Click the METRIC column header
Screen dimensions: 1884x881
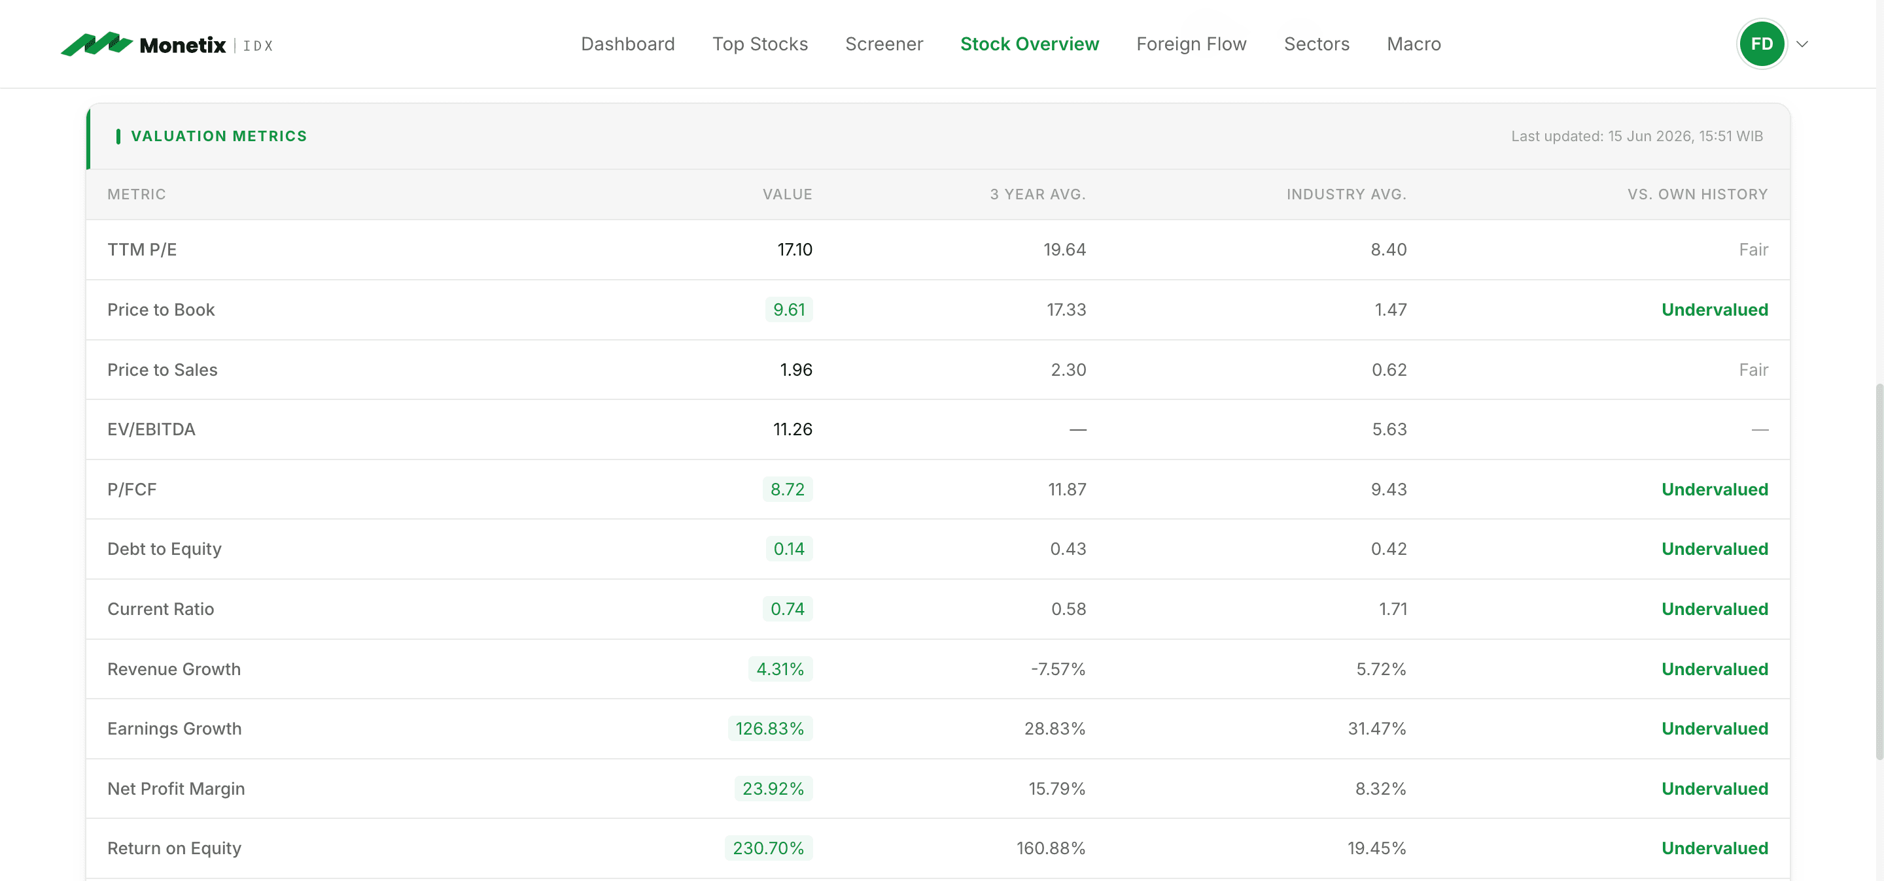[137, 194]
